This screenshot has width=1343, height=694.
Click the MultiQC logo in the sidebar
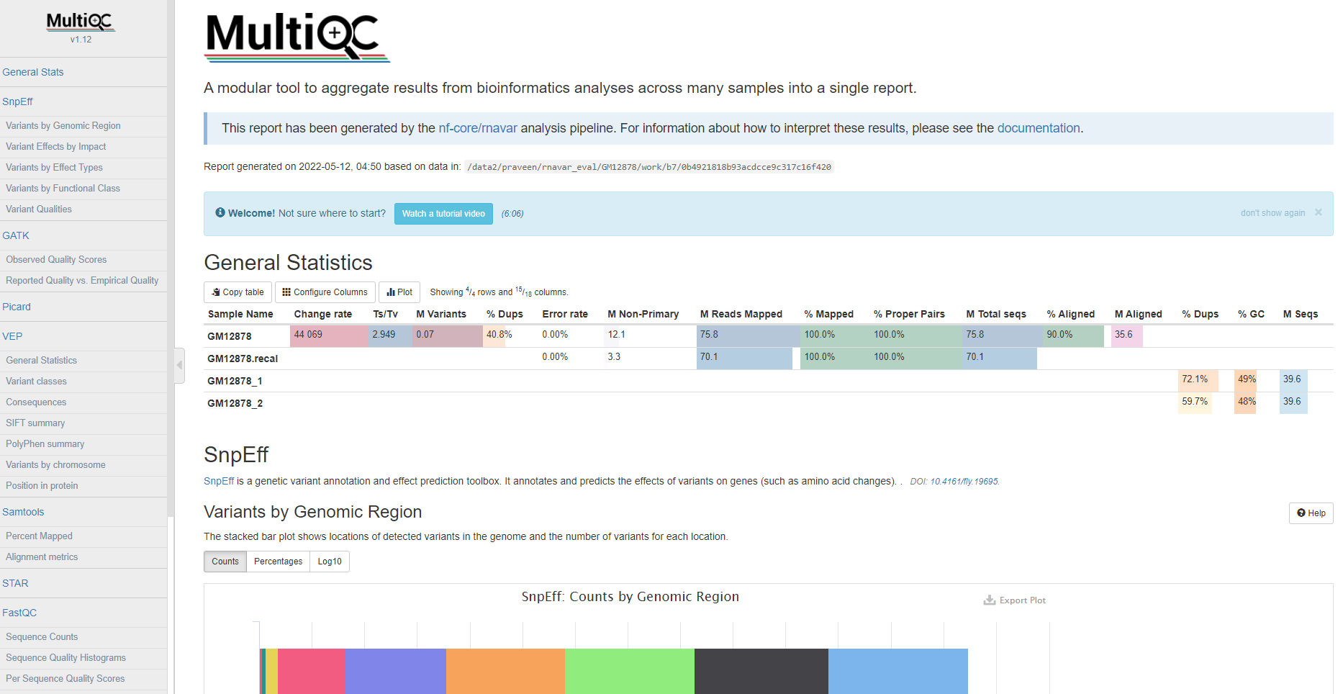[80, 22]
